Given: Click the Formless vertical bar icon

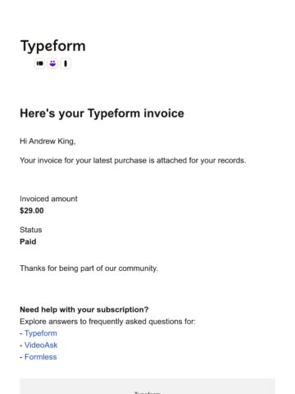Looking at the screenshot, I should point(66,63).
